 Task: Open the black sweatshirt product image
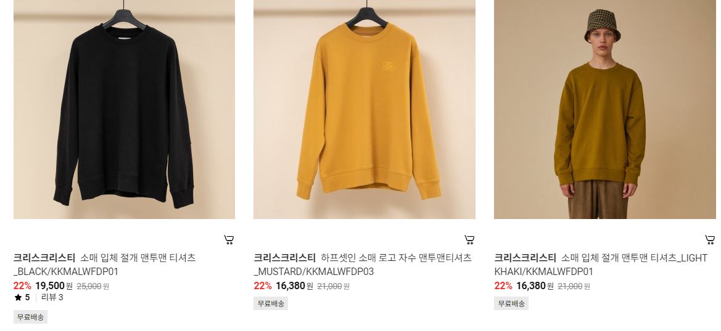pyautogui.click(x=124, y=109)
